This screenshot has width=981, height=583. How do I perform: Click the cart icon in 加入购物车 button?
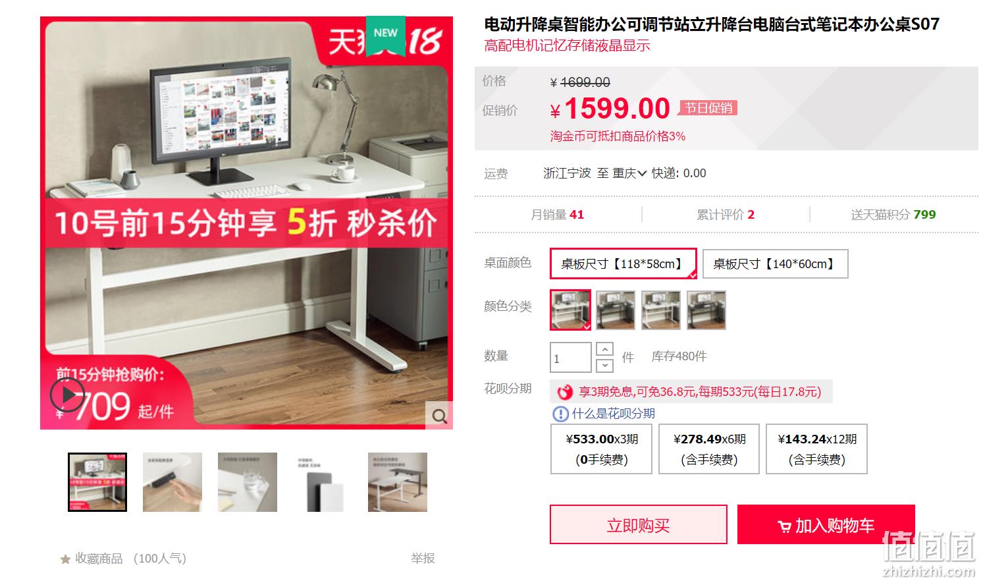[x=784, y=526]
